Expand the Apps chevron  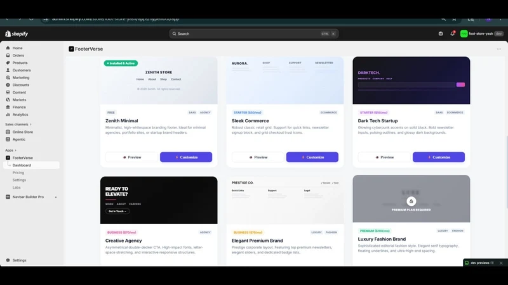(15, 150)
